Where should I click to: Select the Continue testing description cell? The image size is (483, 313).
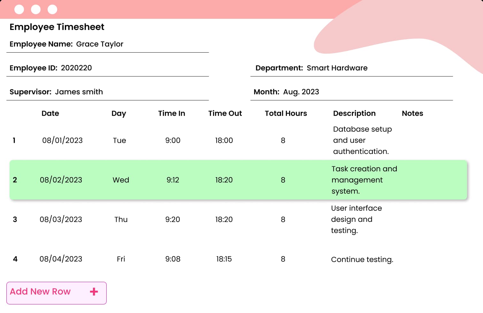click(x=362, y=259)
